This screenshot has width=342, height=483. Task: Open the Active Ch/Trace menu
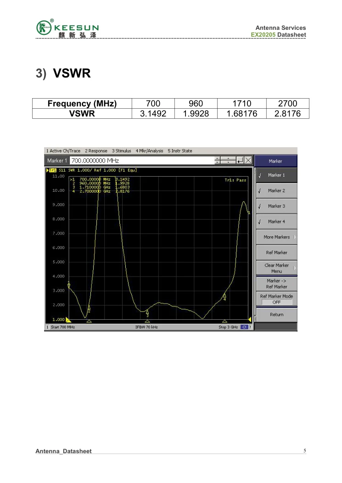[x=63, y=151]
